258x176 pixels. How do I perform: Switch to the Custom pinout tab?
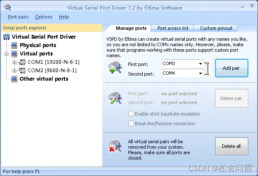coord(216,28)
